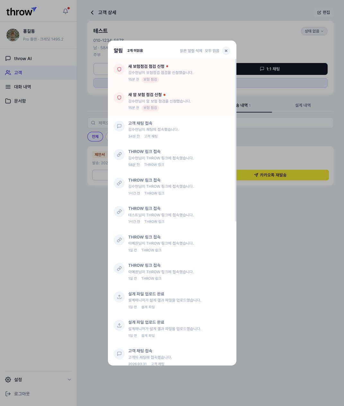This screenshot has height=406, width=344.
Task: Switch to 설계 내역 tab
Action: pos(303,105)
